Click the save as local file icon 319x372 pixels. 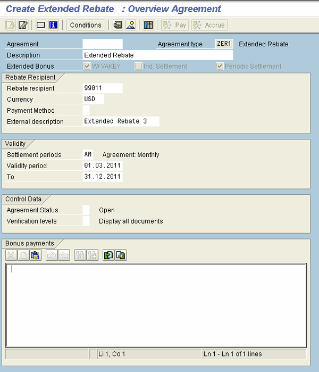[x=121, y=255]
